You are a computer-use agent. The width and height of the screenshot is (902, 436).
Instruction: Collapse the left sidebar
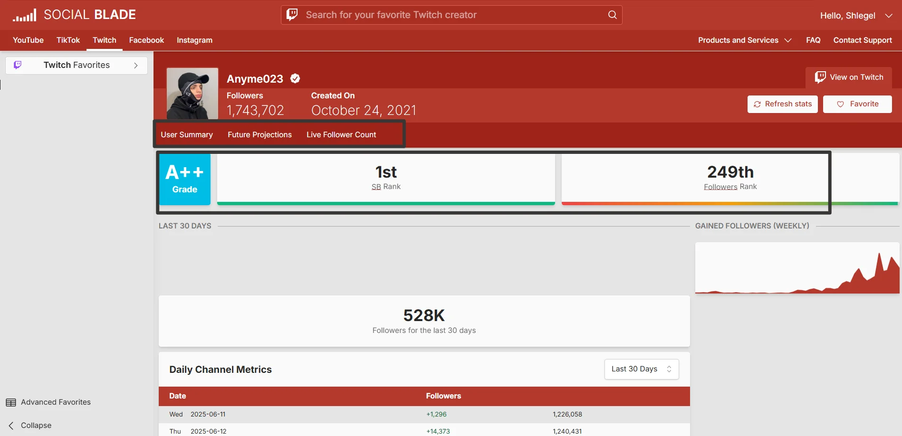(x=29, y=425)
